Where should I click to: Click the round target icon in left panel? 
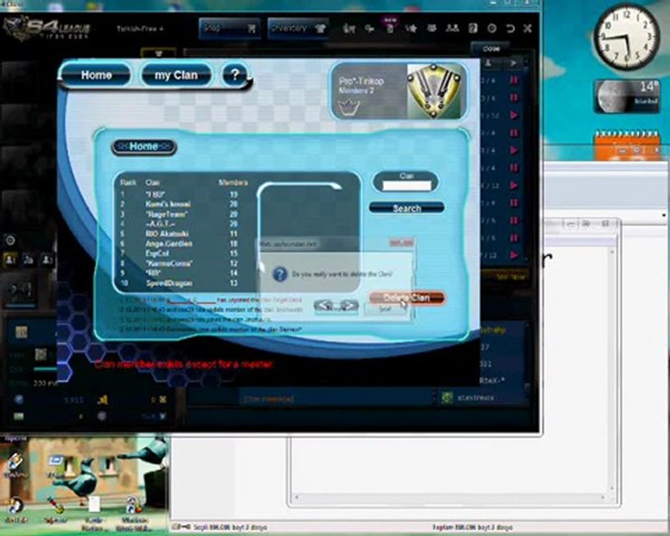(x=10, y=240)
